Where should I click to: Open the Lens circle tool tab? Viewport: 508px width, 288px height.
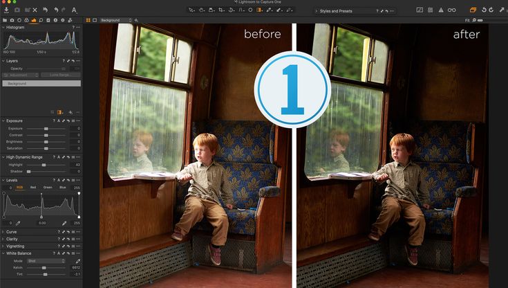coord(19,20)
